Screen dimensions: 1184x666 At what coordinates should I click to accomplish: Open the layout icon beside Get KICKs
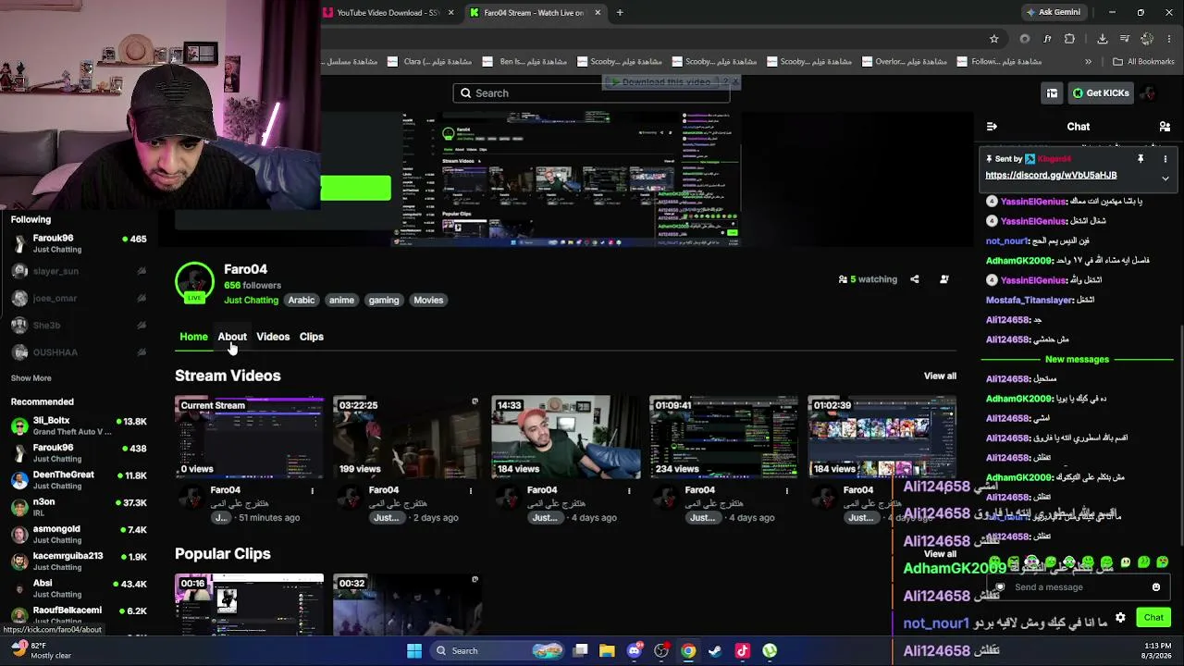[1052, 93]
